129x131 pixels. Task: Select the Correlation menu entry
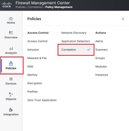click(x=76, y=50)
